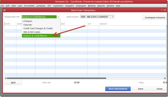Open the Banking menu

(92, 6)
